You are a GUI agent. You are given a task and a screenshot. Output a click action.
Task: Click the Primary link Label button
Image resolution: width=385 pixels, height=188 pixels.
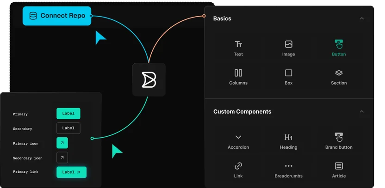point(71,172)
